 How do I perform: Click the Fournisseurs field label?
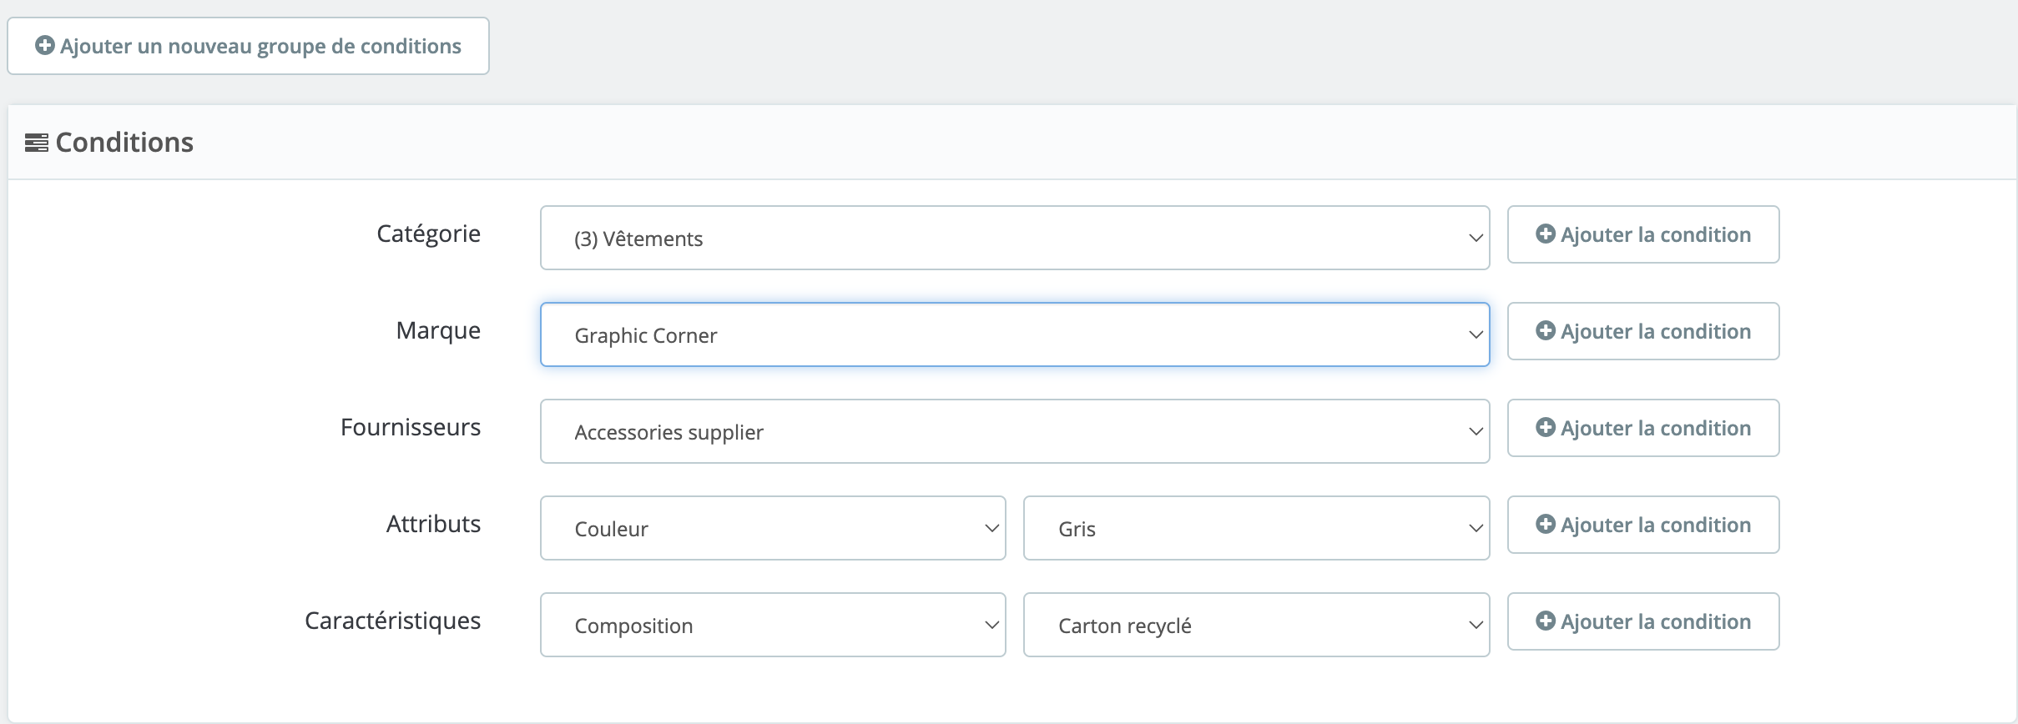(411, 427)
